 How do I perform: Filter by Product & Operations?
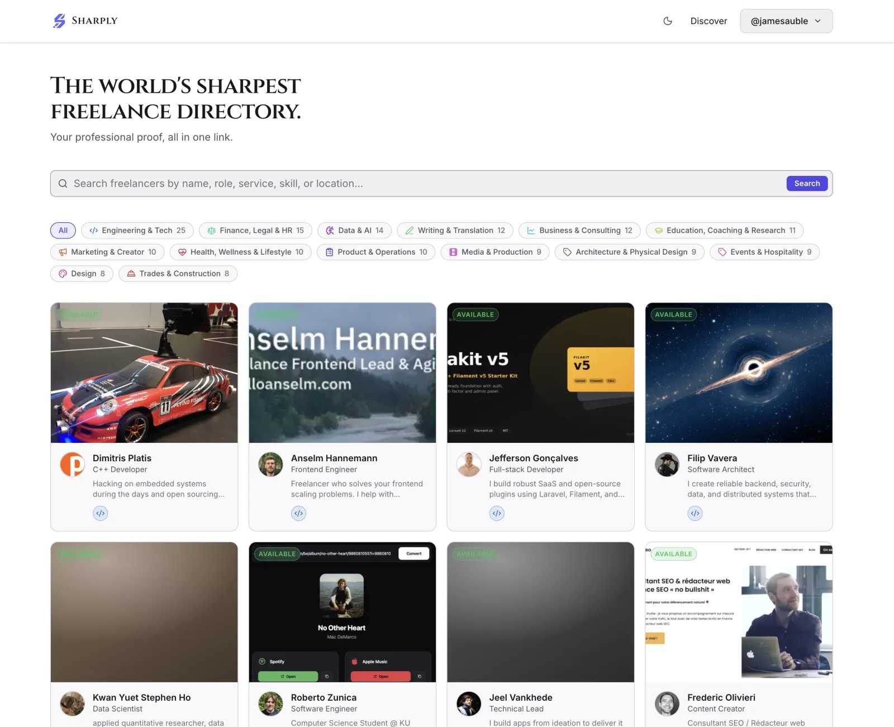pyautogui.click(x=376, y=252)
